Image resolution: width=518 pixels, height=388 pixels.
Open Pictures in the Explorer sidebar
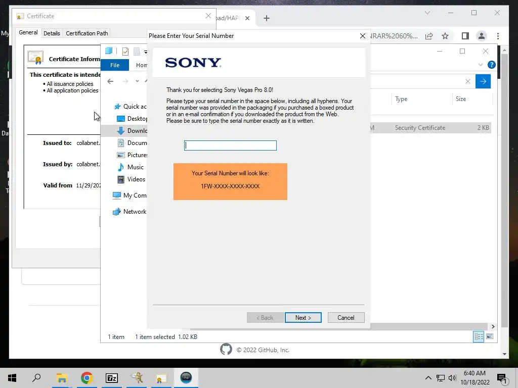click(133, 155)
